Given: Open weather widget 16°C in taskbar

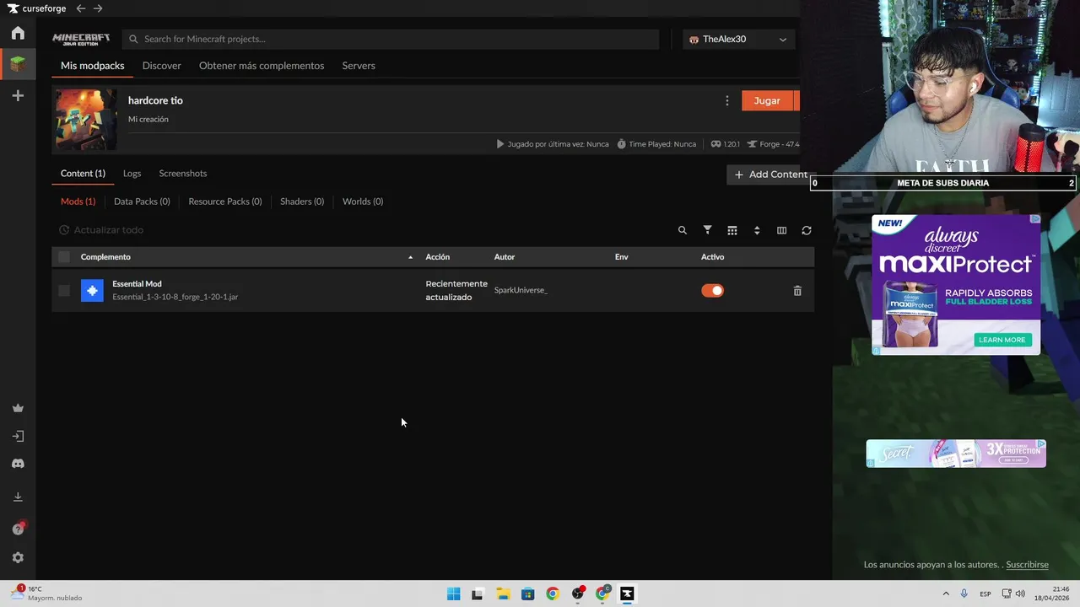Looking at the screenshot, I should point(46,594).
